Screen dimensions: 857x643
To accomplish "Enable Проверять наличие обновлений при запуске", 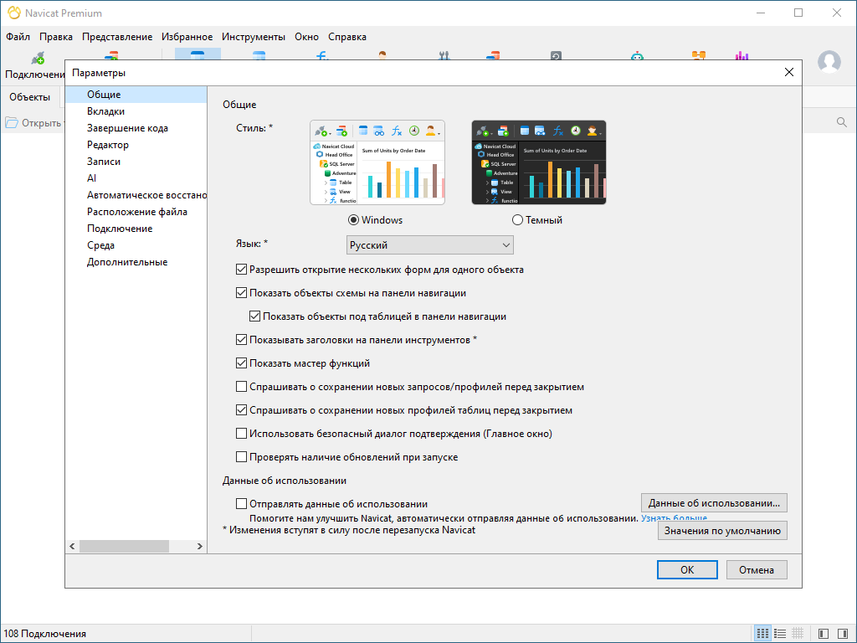I will pyautogui.click(x=242, y=457).
